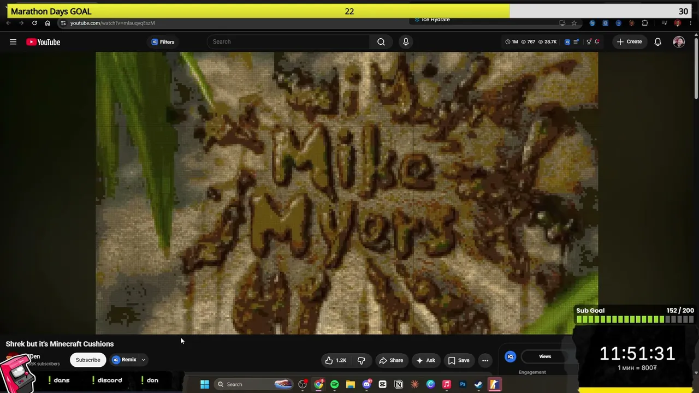The height and width of the screenshot is (393, 699).
Task: Dislike the Shrek Minecraft video
Action: click(361, 360)
